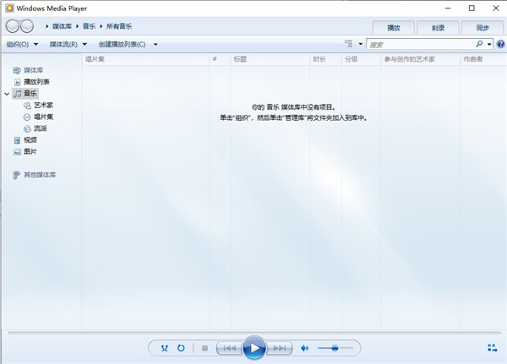507x364 pixels.
Task: Sort by the 标题 column header
Action: 270,59
